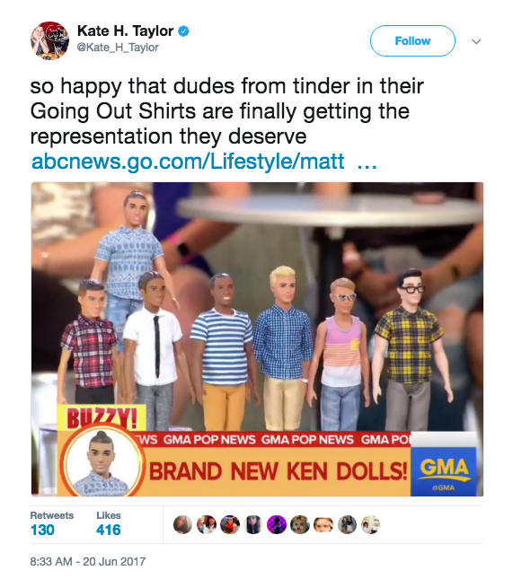
Task: Open the tweet options chevron dropdown
Action: (476, 41)
